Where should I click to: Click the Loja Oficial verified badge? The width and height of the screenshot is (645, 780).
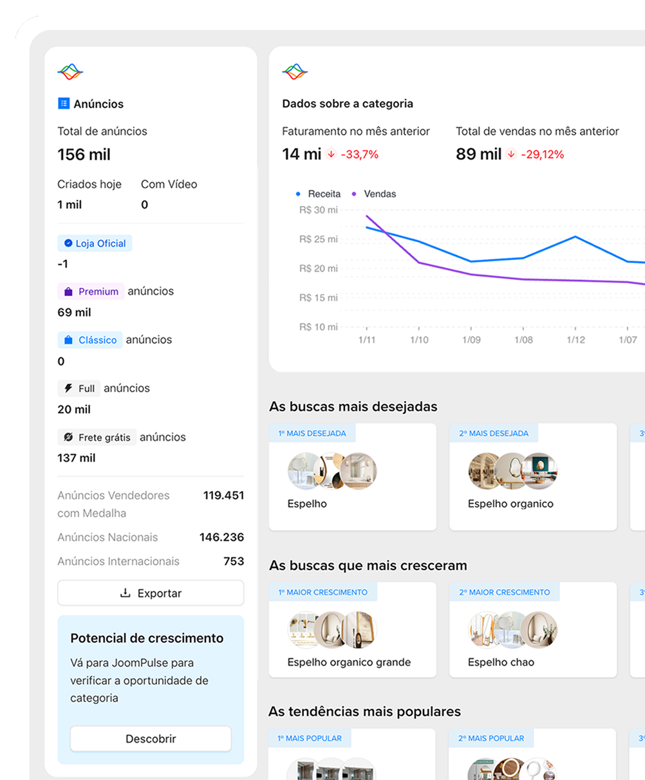tap(95, 243)
